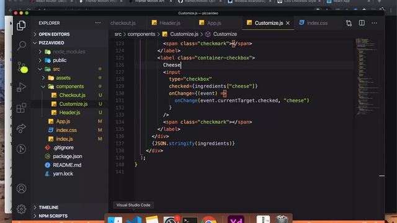Open the Explorer view in activity bar
Screen dimensions: 397x223
[x=21, y=25]
